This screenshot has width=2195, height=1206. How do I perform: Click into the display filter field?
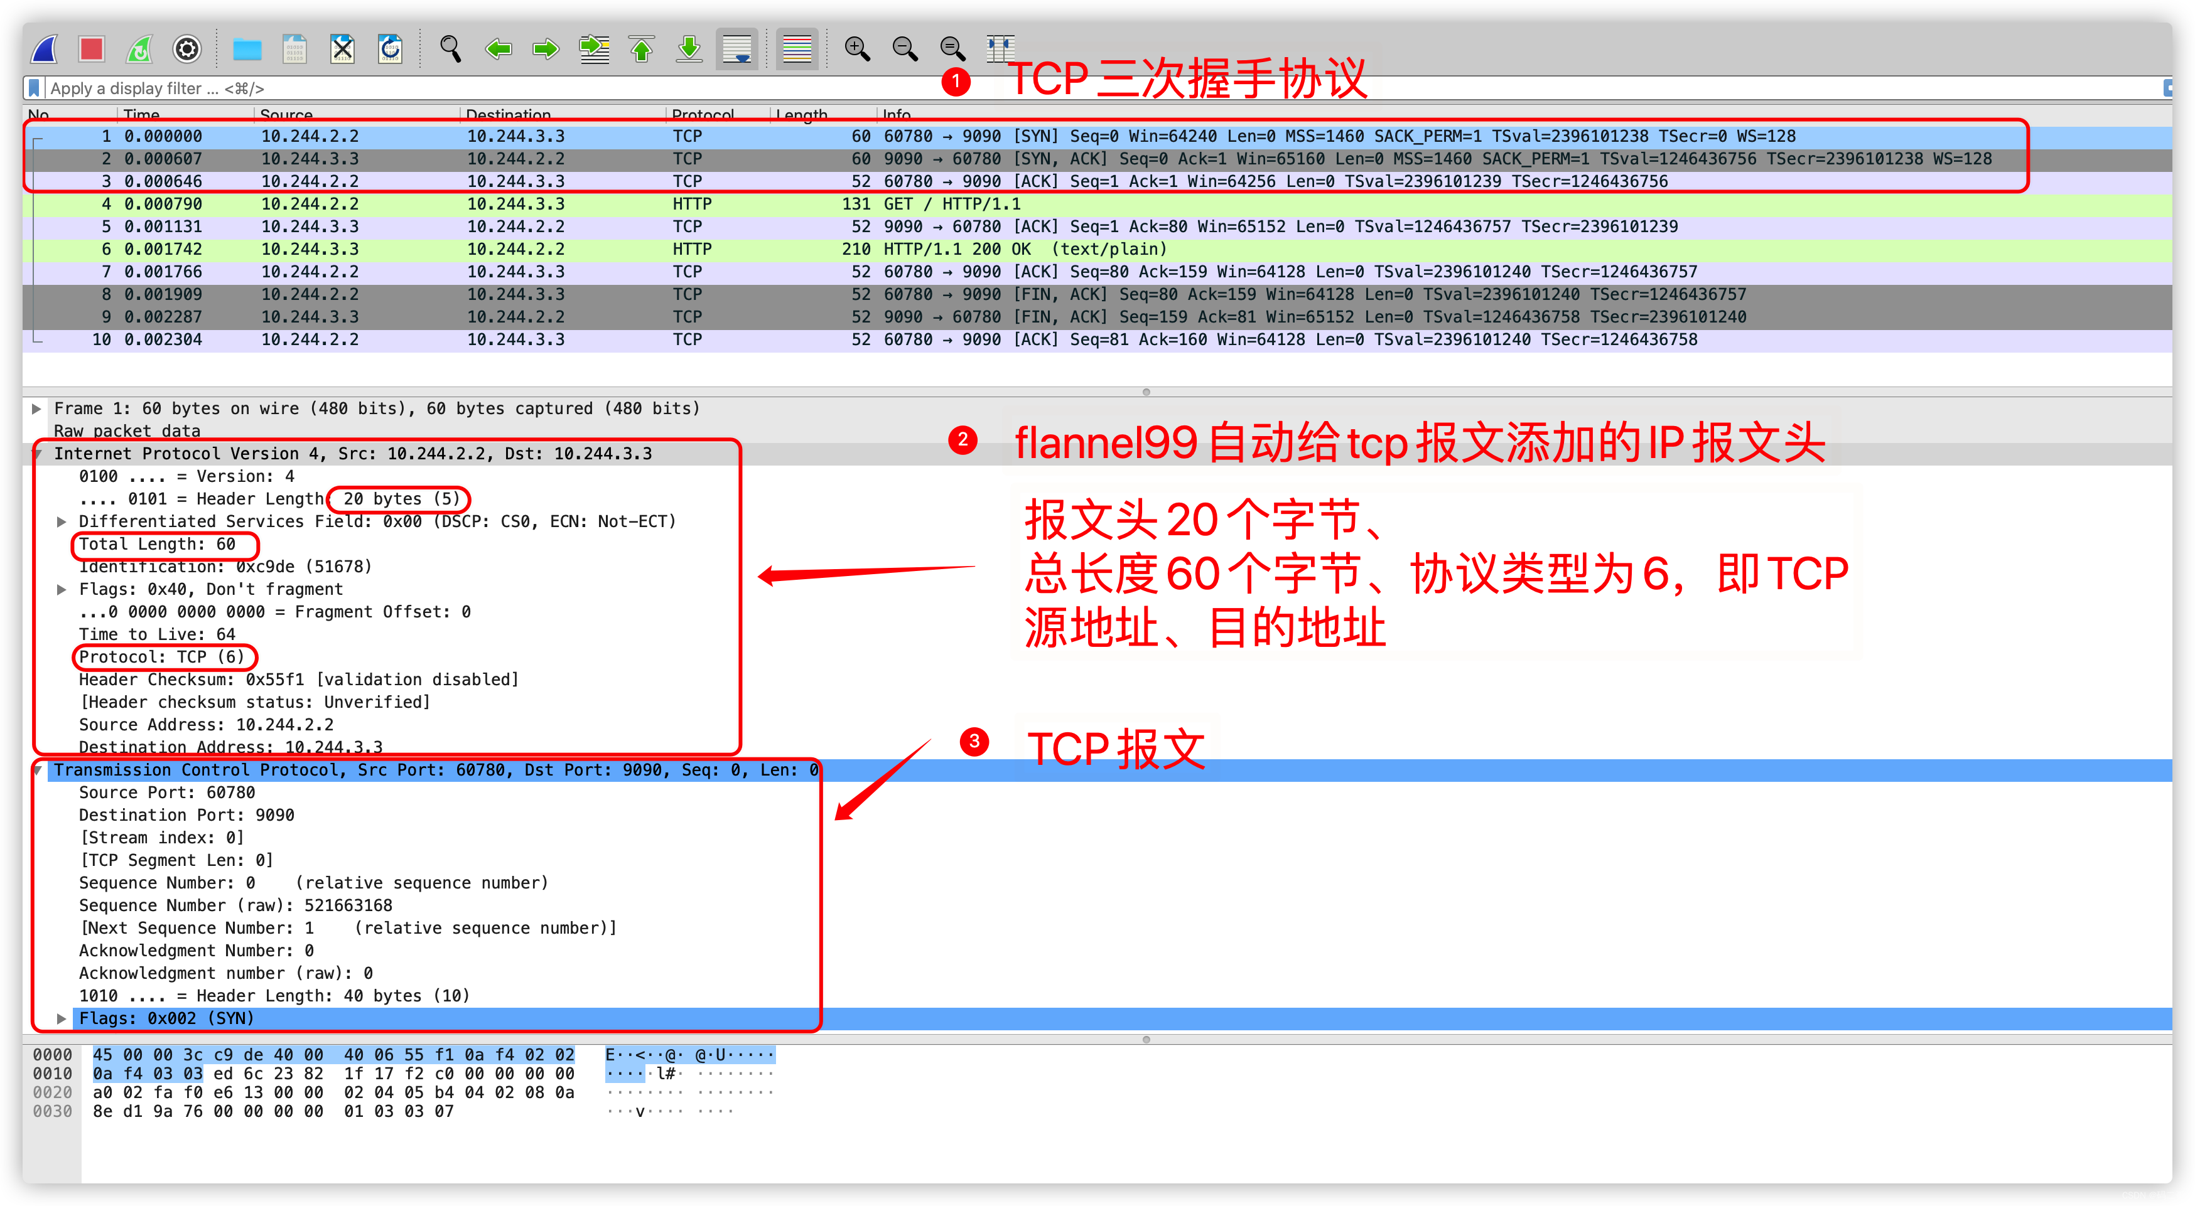[511, 88]
